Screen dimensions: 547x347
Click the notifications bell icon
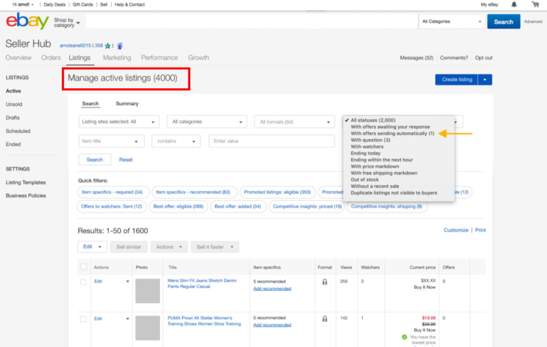click(514, 5)
